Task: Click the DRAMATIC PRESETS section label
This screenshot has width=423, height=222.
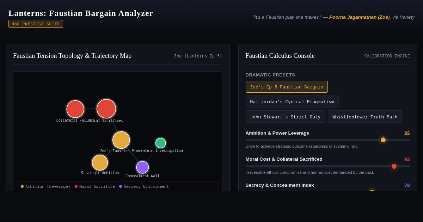Action: pyautogui.click(x=270, y=75)
